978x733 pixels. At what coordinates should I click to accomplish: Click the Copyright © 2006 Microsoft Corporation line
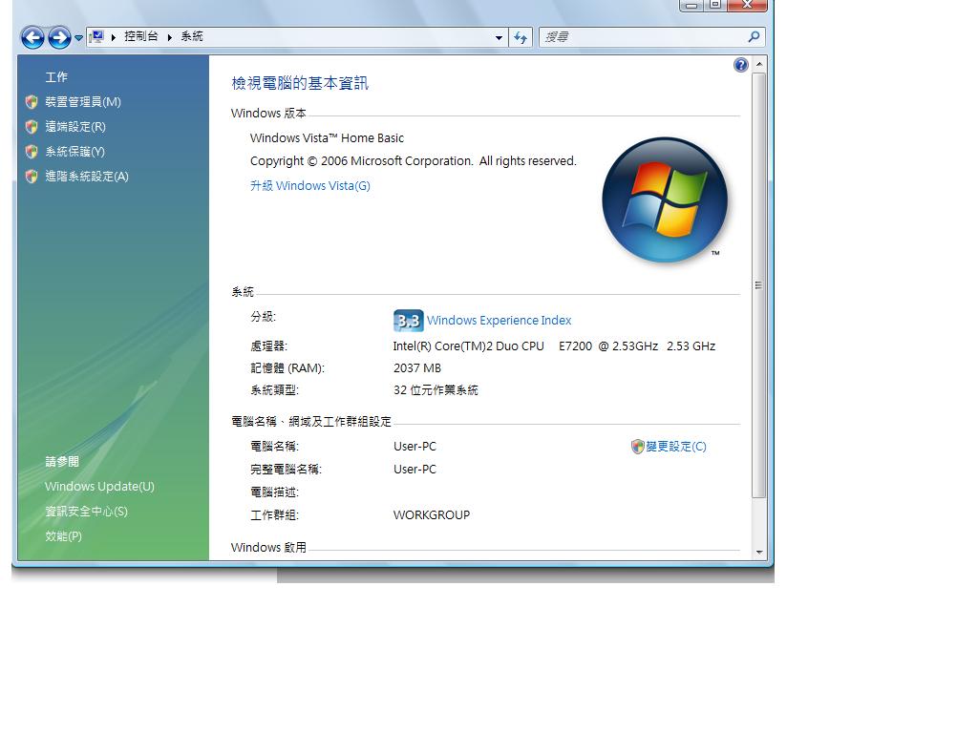pyautogui.click(x=413, y=160)
